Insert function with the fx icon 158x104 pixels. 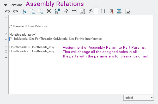(91, 11)
